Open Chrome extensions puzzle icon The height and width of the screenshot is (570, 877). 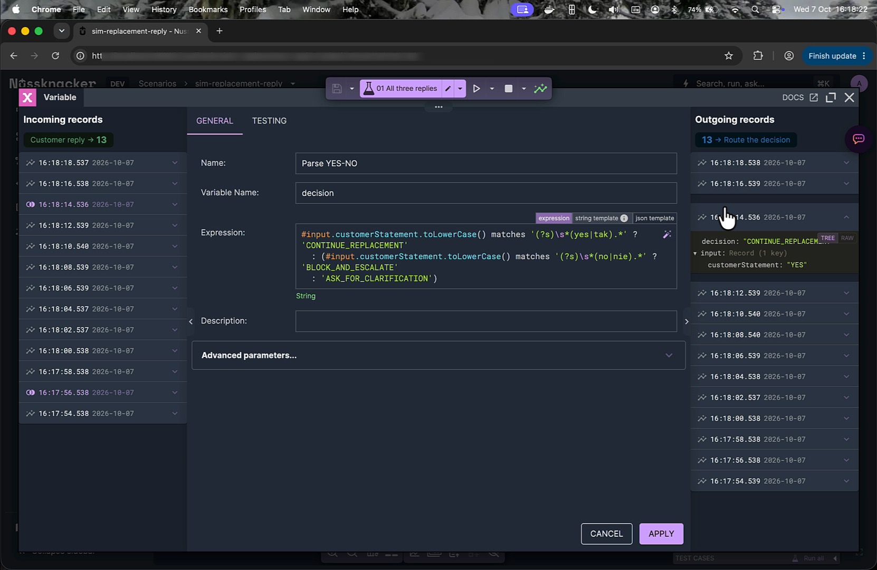click(x=758, y=56)
